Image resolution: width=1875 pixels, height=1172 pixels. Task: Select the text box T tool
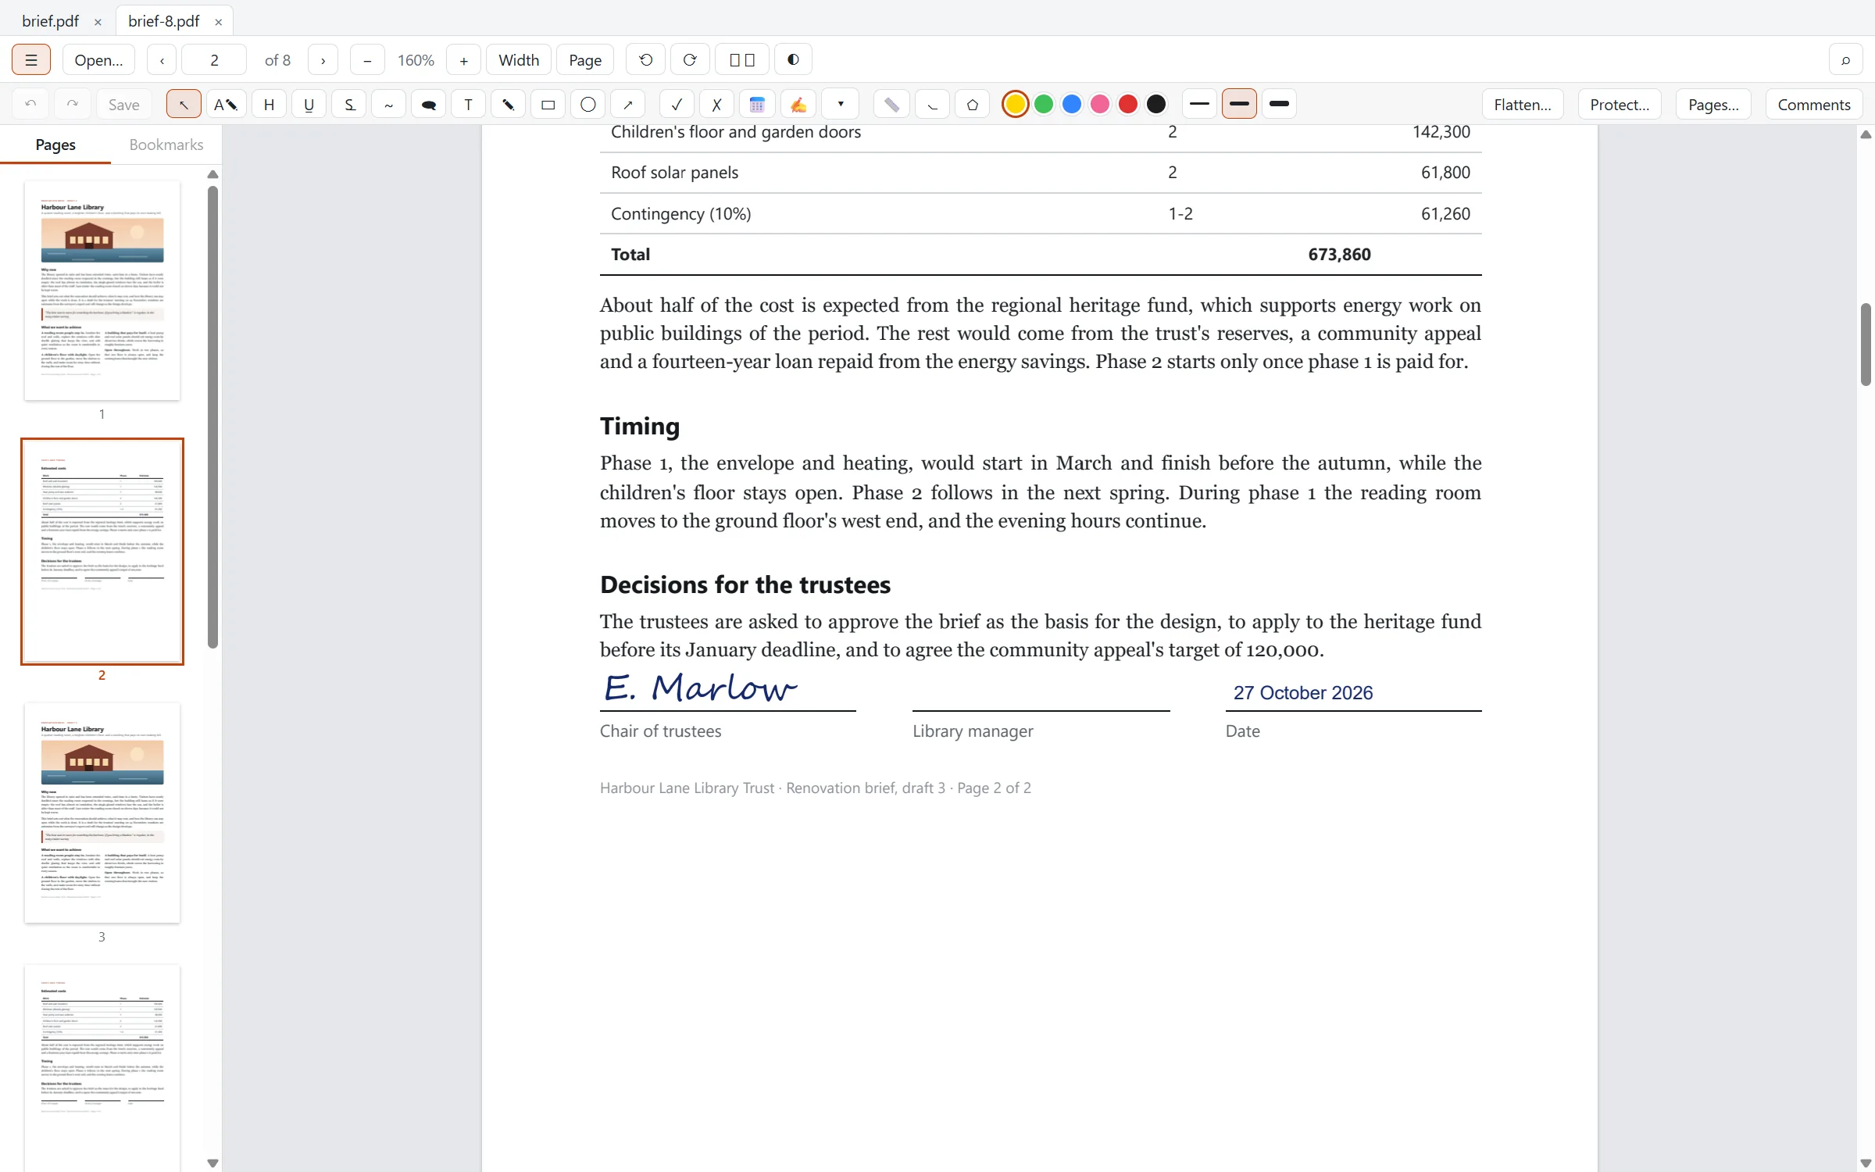(468, 104)
